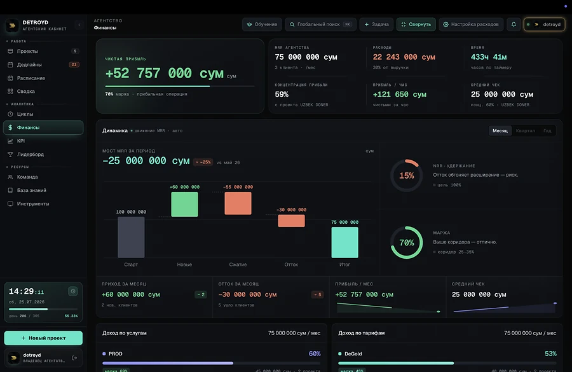This screenshot has height=372, width=572.
Task: Collapse the sidebar with the chevron arrow
Action: point(79,25)
